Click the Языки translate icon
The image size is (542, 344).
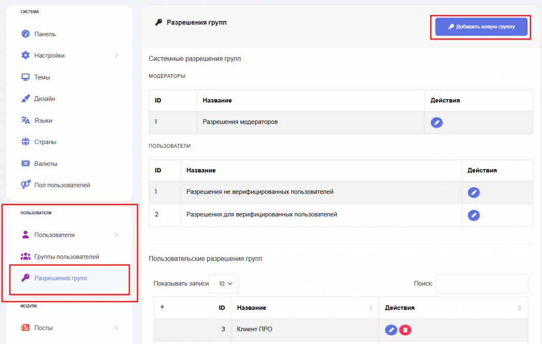25,121
